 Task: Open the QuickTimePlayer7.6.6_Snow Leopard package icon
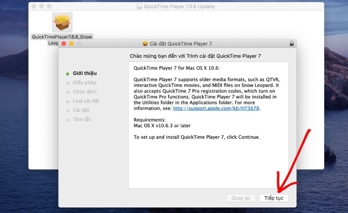pyautogui.click(x=62, y=22)
